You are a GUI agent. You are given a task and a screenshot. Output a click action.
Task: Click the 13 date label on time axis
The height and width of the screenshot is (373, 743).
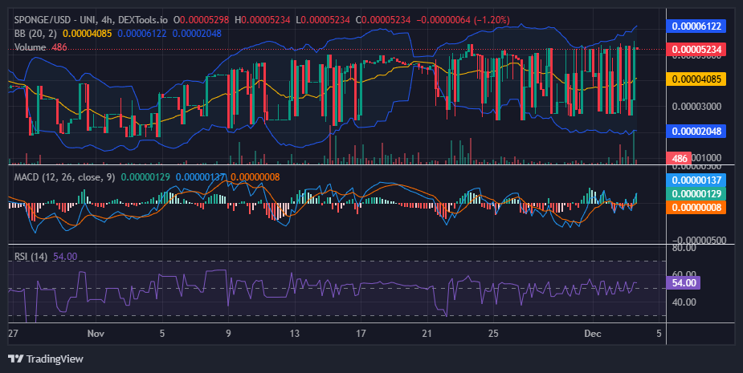click(294, 333)
